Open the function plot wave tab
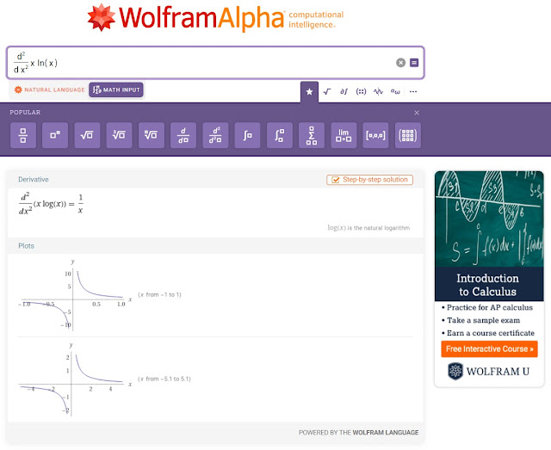The image size is (551, 450). pos(378,92)
